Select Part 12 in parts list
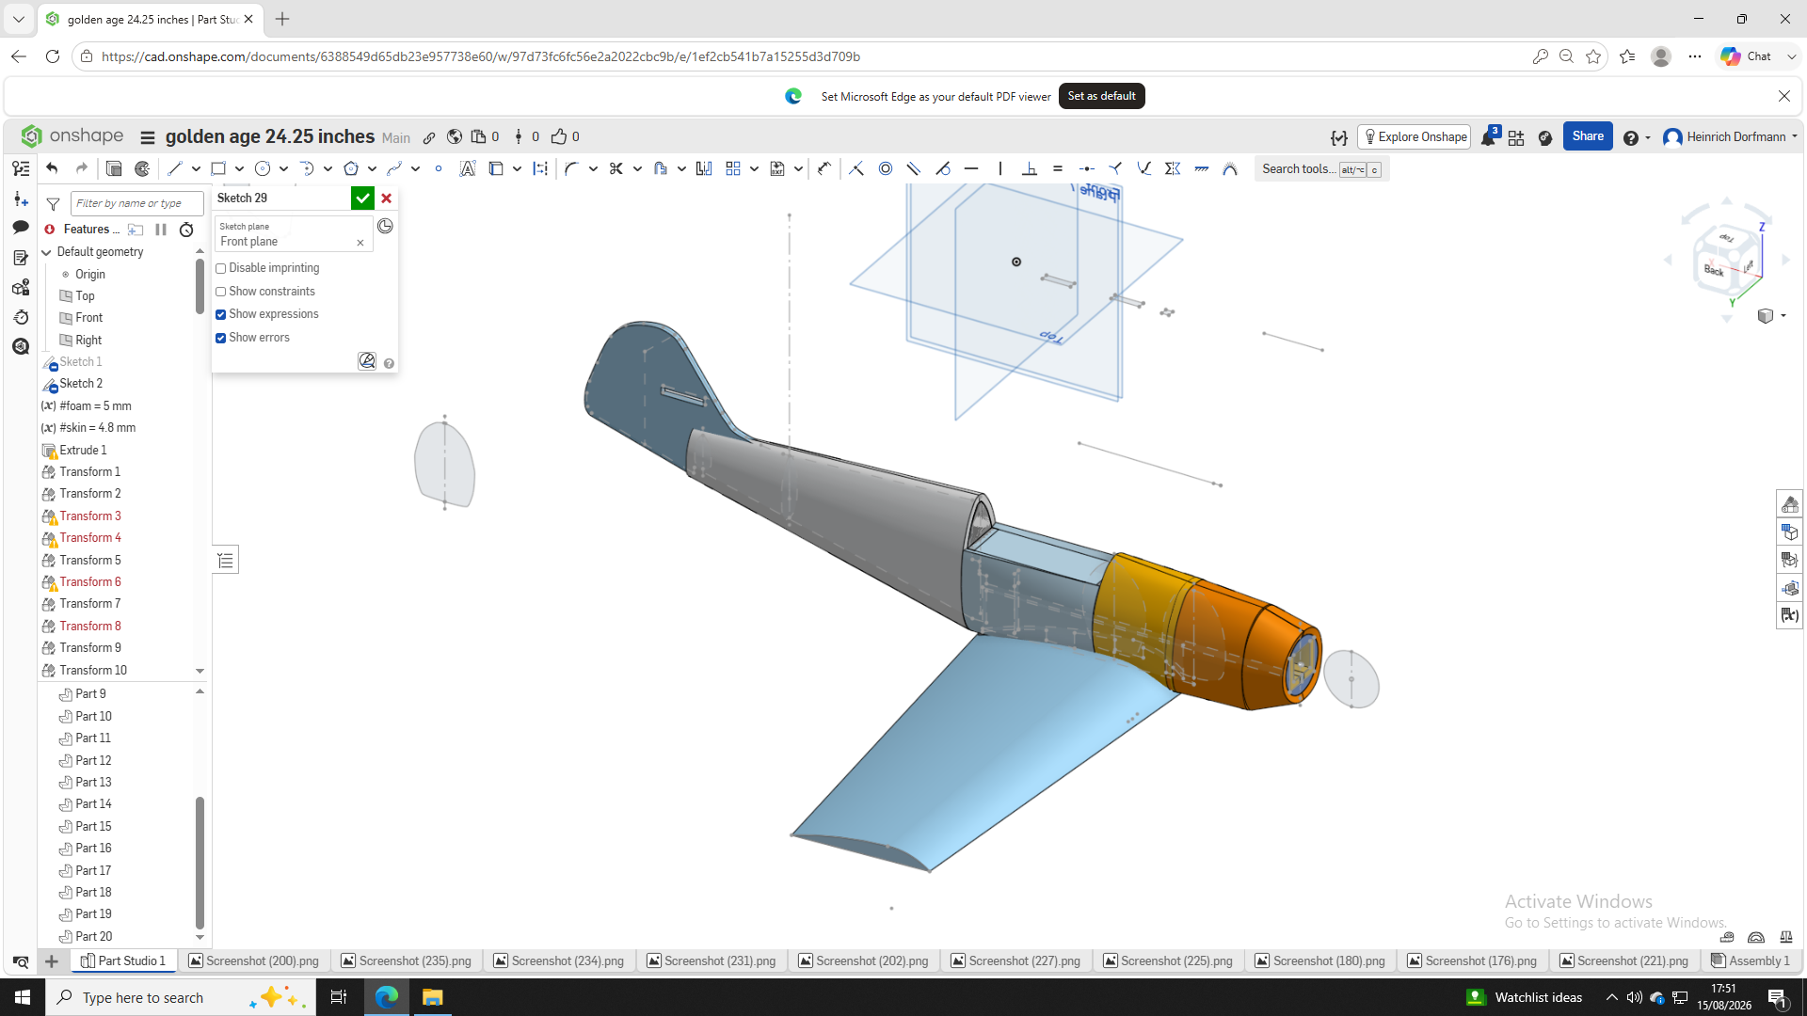 click(x=93, y=760)
